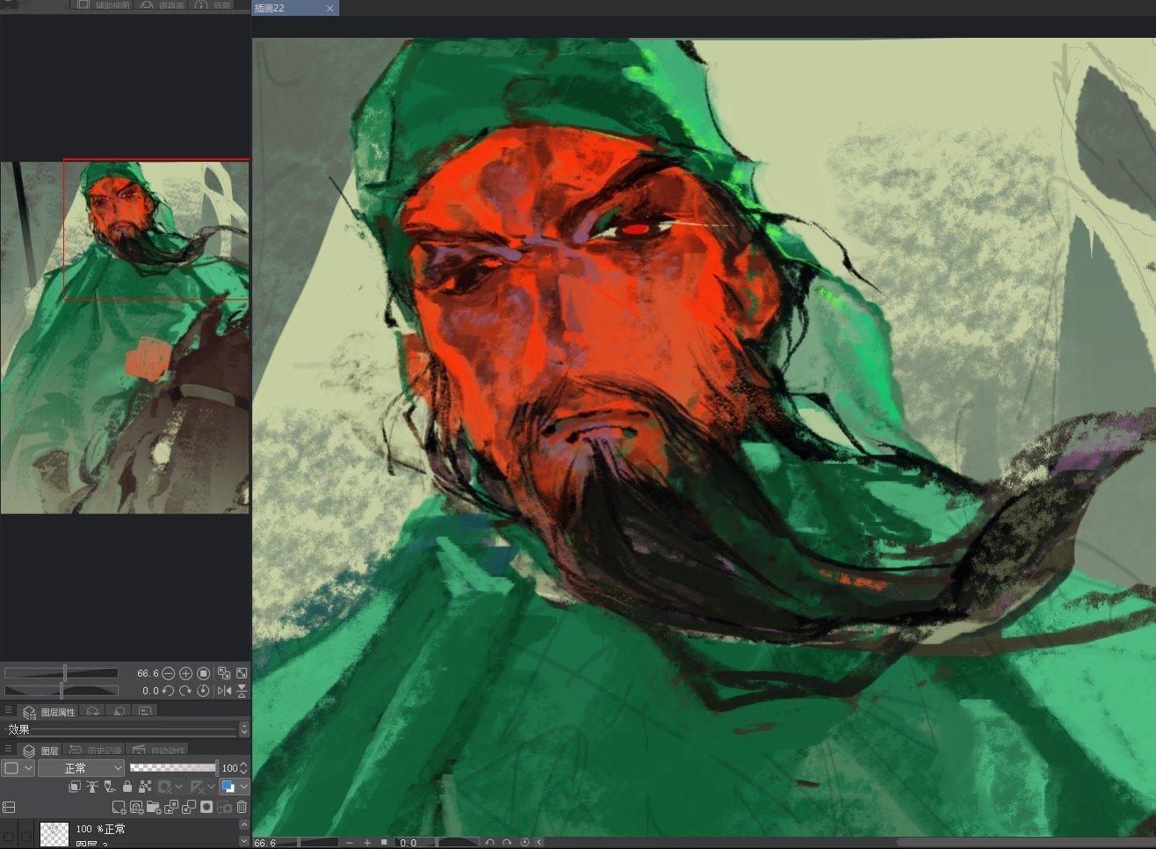The width and height of the screenshot is (1156, 849).
Task: Click the 图层属性 layer property tab
Action: point(49,712)
